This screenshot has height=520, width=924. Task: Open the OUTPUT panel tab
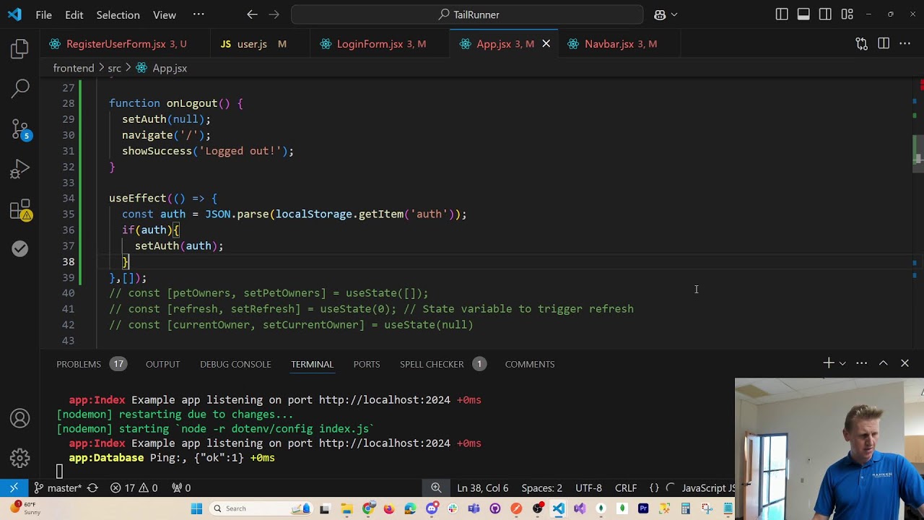click(x=162, y=364)
